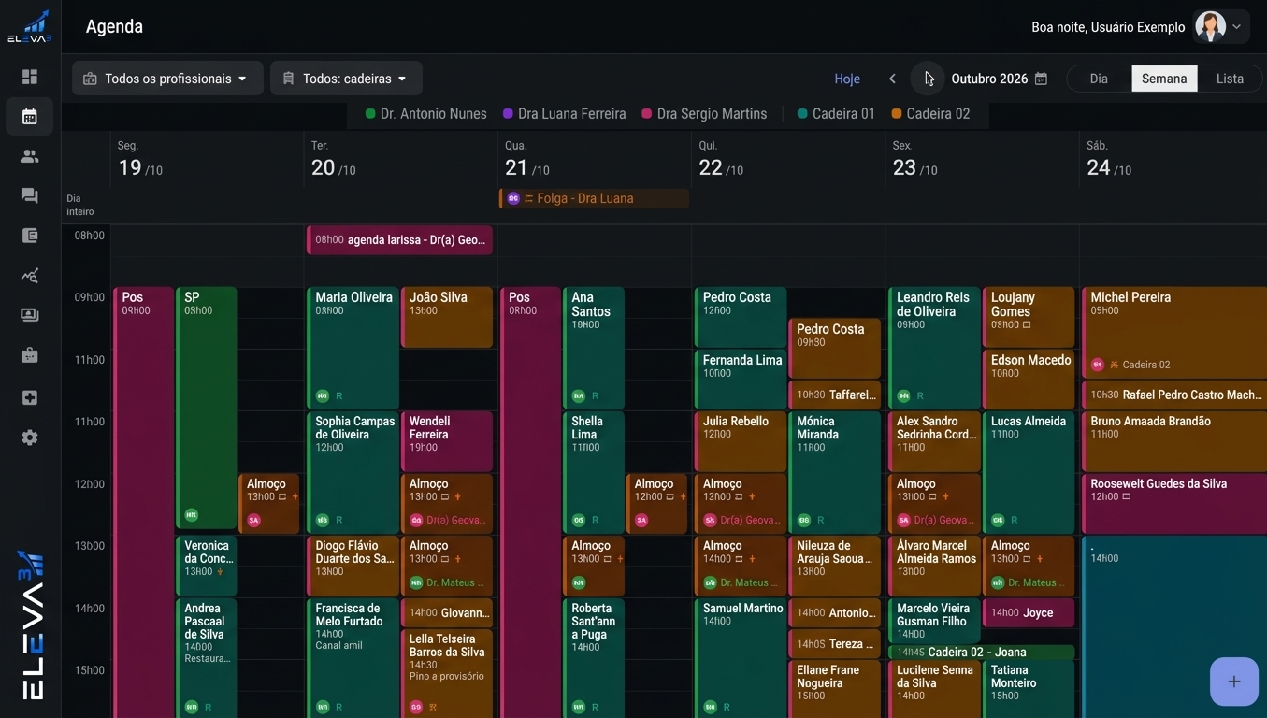This screenshot has width=1267, height=718.
Task: Open the user profile menu chevron
Action: (x=1237, y=27)
